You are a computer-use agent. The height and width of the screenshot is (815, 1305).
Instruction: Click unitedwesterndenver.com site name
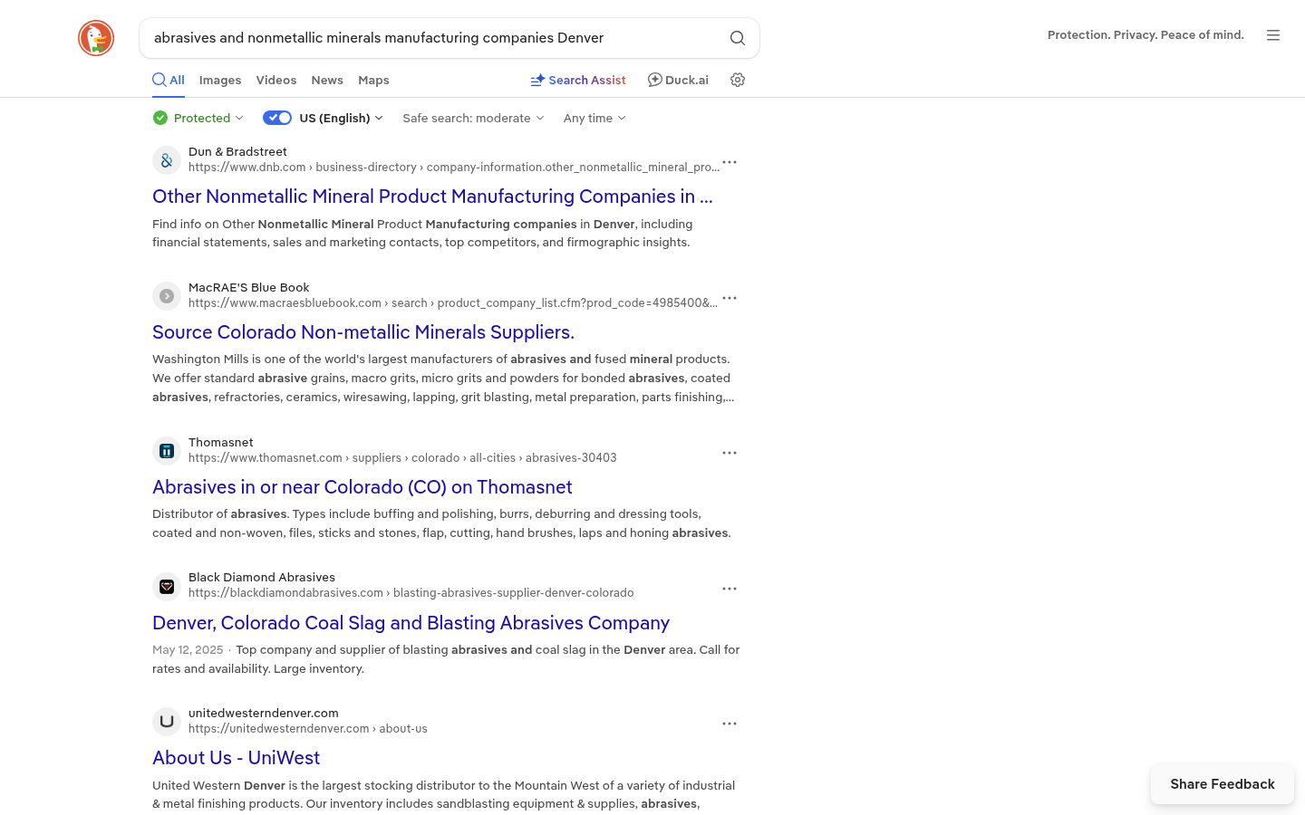(x=264, y=714)
